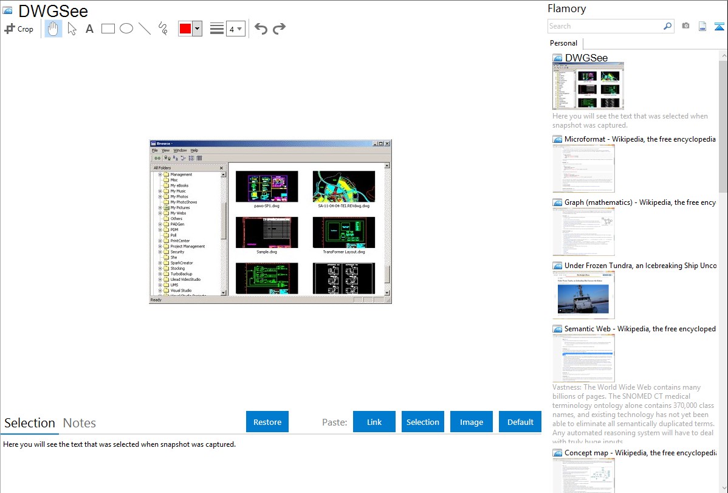Open the Personal tab
728x493 pixels.
click(563, 43)
